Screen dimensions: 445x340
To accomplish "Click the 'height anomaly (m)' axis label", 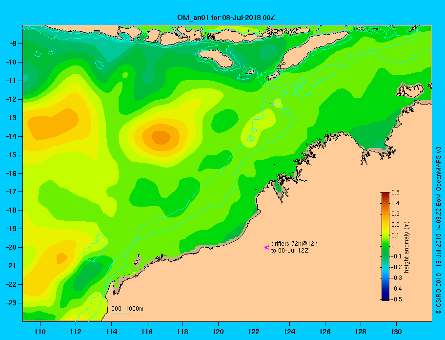I will [x=406, y=247].
